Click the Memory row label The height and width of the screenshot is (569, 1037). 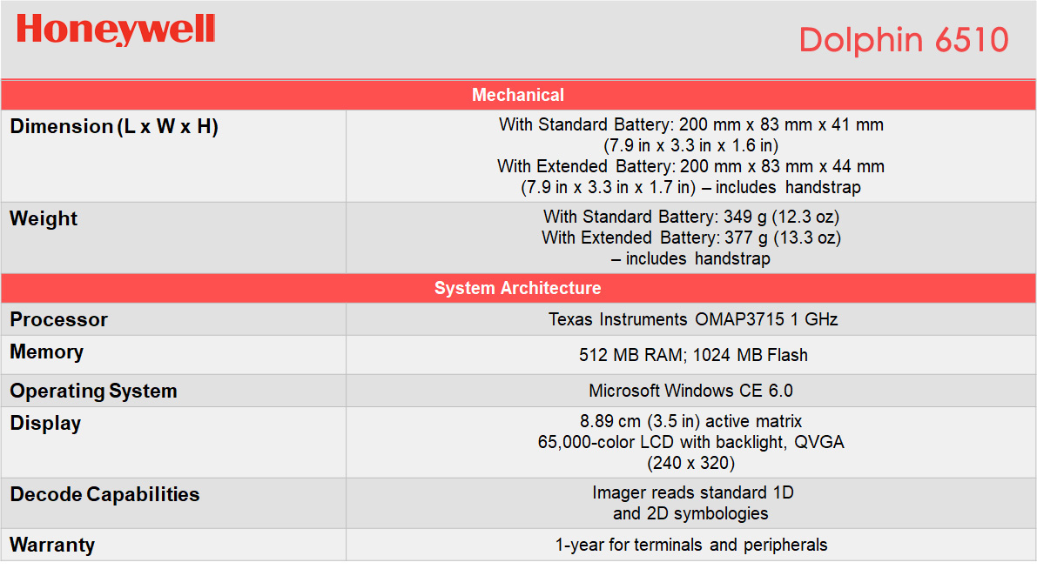point(47,352)
